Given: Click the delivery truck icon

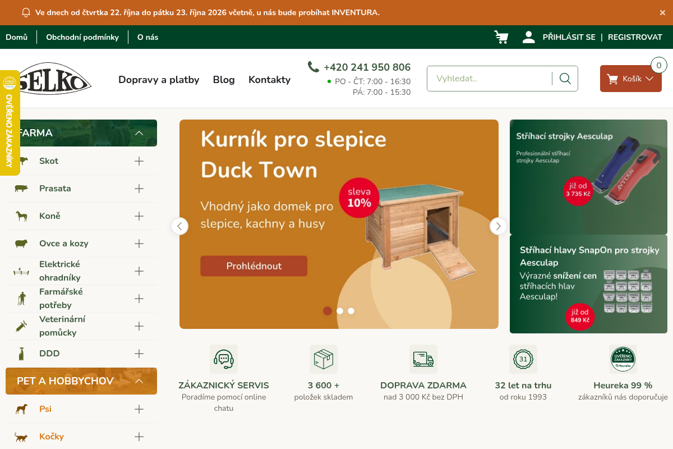Looking at the screenshot, I should tap(423, 359).
